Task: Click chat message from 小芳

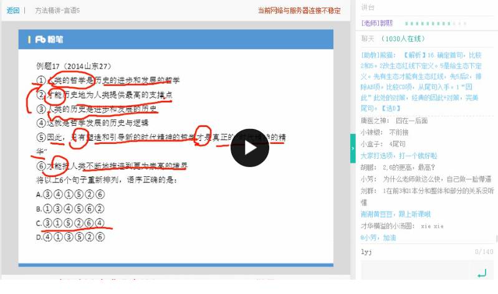Action: (x=426, y=179)
